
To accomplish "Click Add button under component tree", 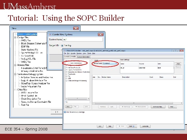I will [86, 107].
